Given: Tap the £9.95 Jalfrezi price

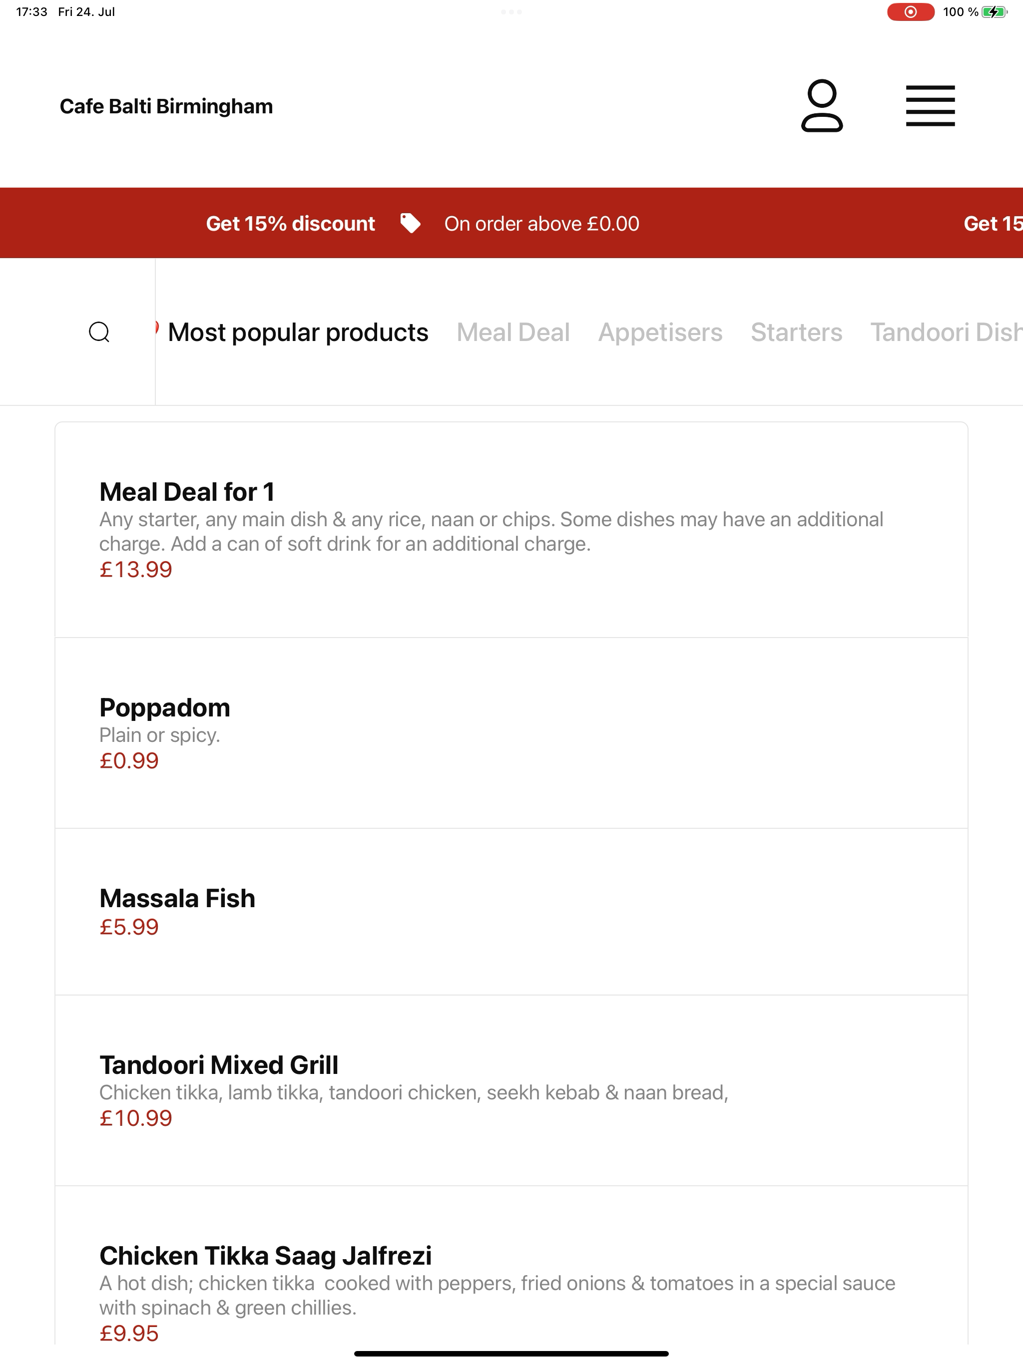Looking at the screenshot, I should (x=129, y=1333).
